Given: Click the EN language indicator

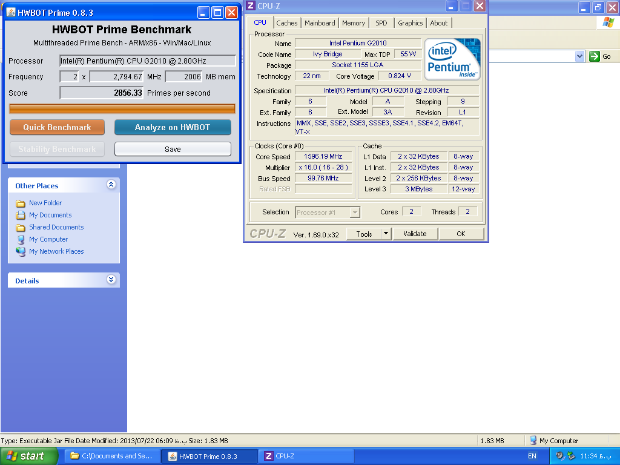Looking at the screenshot, I should click(532, 456).
